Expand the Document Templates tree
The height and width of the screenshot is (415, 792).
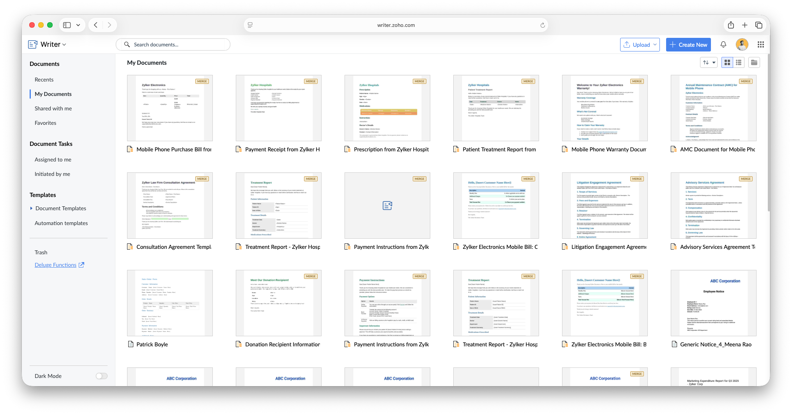click(x=31, y=208)
